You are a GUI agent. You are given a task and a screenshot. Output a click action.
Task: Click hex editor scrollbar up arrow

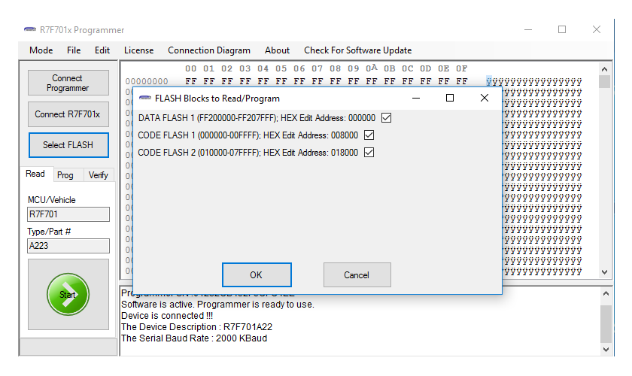tap(604, 69)
